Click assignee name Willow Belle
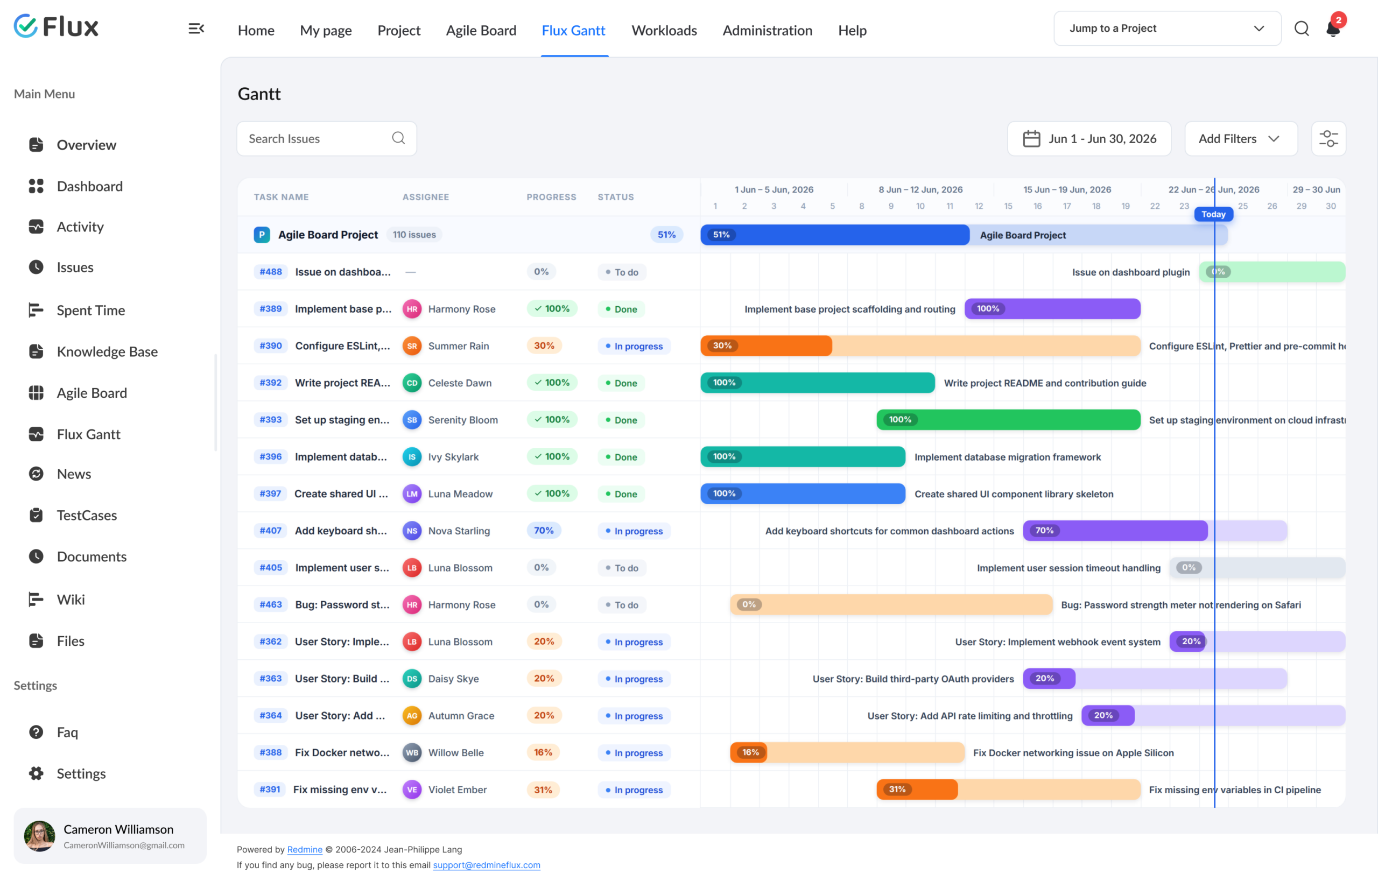The width and height of the screenshot is (1378, 881). pyautogui.click(x=456, y=752)
